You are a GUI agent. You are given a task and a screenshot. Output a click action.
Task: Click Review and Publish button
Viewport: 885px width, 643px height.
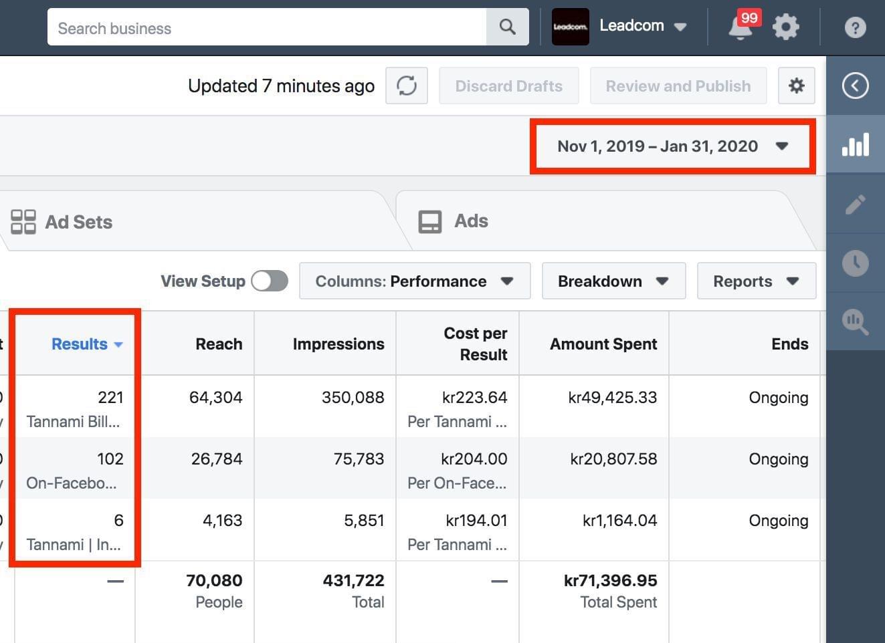pos(678,86)
